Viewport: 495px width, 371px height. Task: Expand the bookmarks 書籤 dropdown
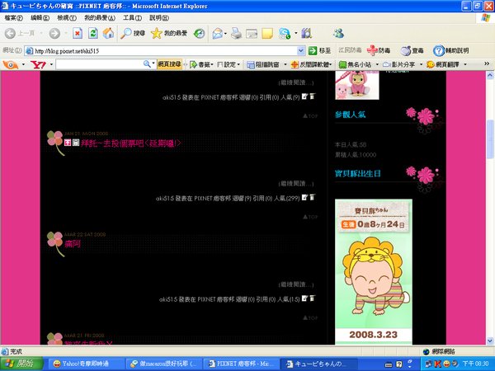tap(212, 64)
